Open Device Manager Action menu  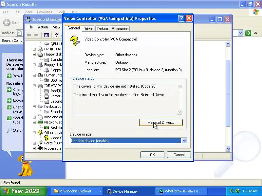tap(43, 27)
